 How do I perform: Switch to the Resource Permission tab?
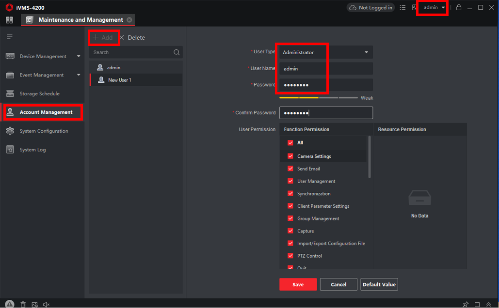(402, 129)
